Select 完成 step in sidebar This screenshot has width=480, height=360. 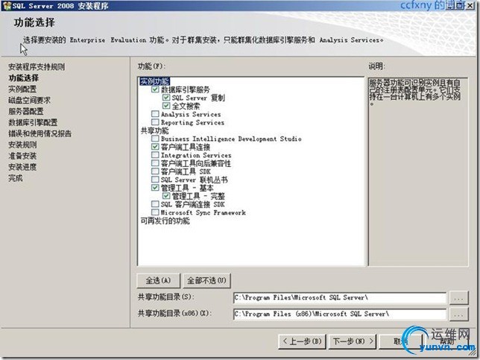16,178
